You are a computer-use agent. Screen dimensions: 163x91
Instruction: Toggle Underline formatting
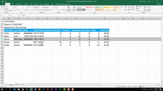[x=18, y=10]
